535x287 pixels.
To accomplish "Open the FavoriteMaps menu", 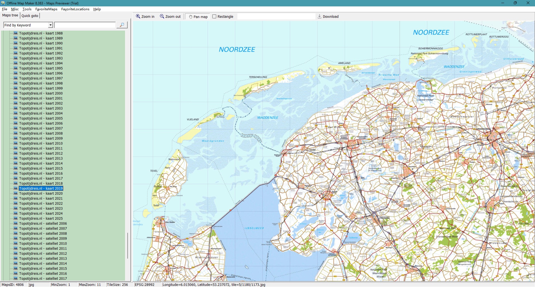I will 46,9.
